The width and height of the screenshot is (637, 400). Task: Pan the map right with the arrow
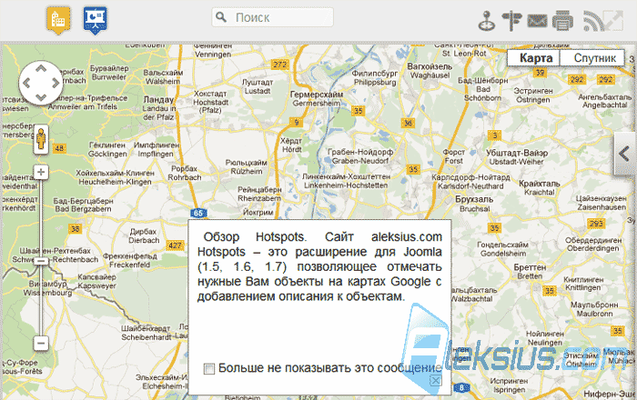(x=56, y=83)
